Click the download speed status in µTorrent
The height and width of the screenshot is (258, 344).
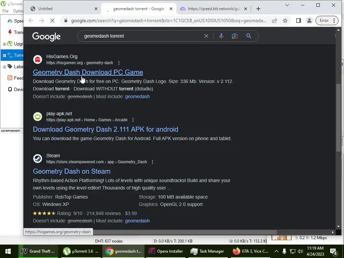[173, 241]
